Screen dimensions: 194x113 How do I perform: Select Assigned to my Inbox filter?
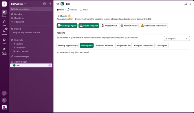[x=144, y=45]
